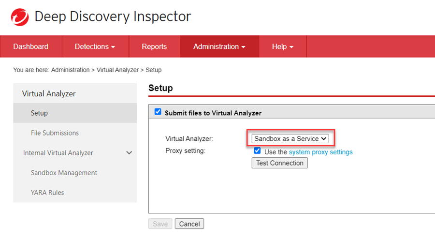Open the Sandbox as a Service dropdown
This screenshot has width=435, height=240.
(x=290, y=139)
